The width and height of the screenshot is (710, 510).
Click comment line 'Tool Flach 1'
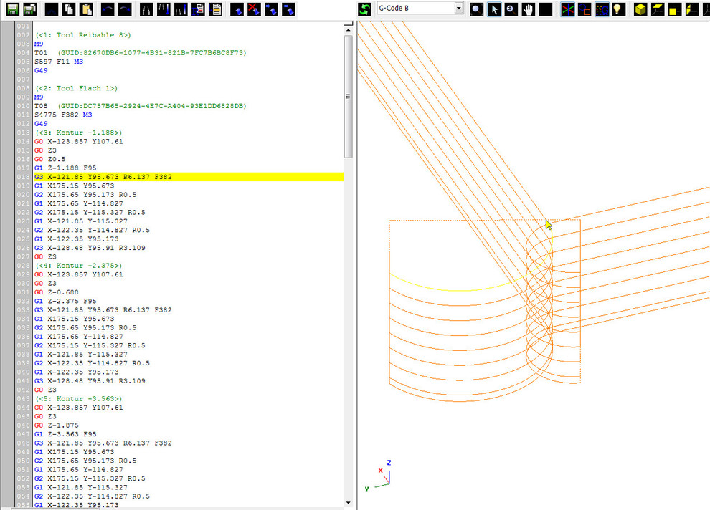(x=77, y=88)
